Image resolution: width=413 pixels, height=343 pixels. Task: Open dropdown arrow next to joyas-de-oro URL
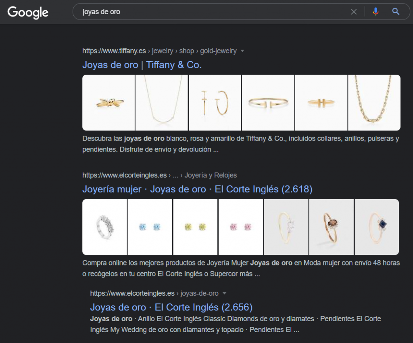(224, 293)
